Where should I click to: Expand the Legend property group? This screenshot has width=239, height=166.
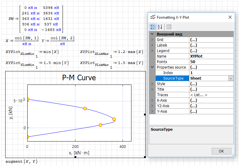152,51
